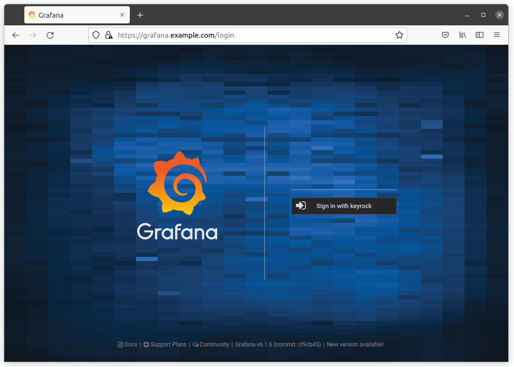Click the sign-in arrow icon
514x367 pixels.
tap(301, 206)
